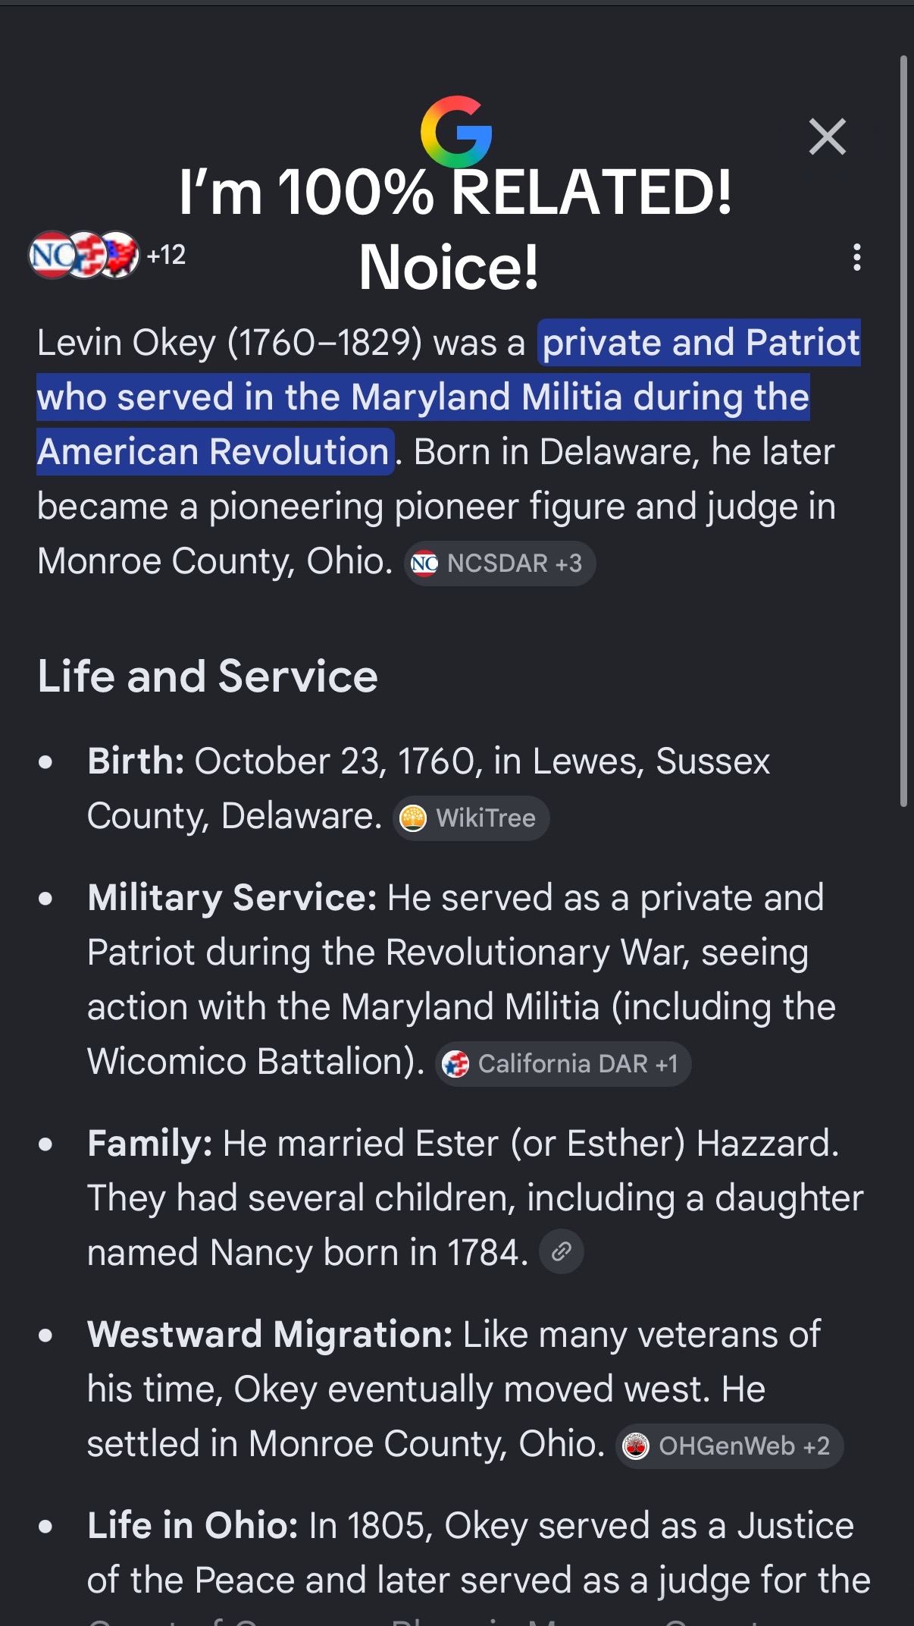
Task: Click the I'm 100% RELATED title text
Action: coord(455,191)
